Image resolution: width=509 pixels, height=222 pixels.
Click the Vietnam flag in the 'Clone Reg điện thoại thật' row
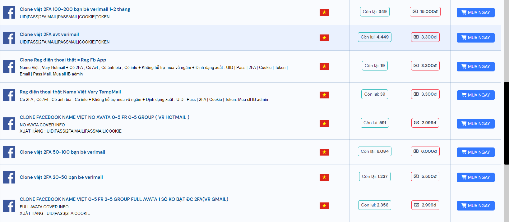(324, 66)
